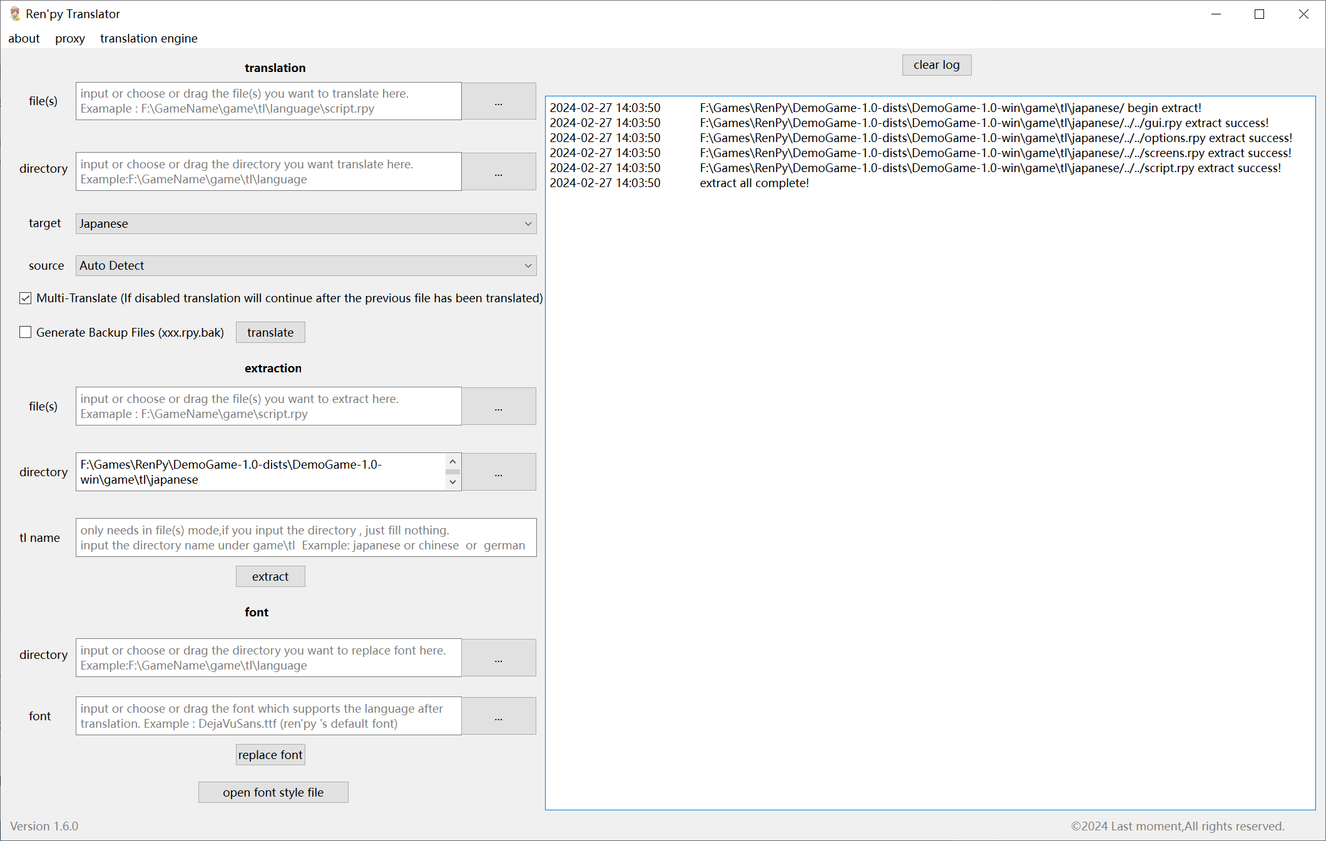The width and height of the screenshot is (1326, 841).
Task: Open the target language dropdown showing Japanese
Action: [306, 223]
